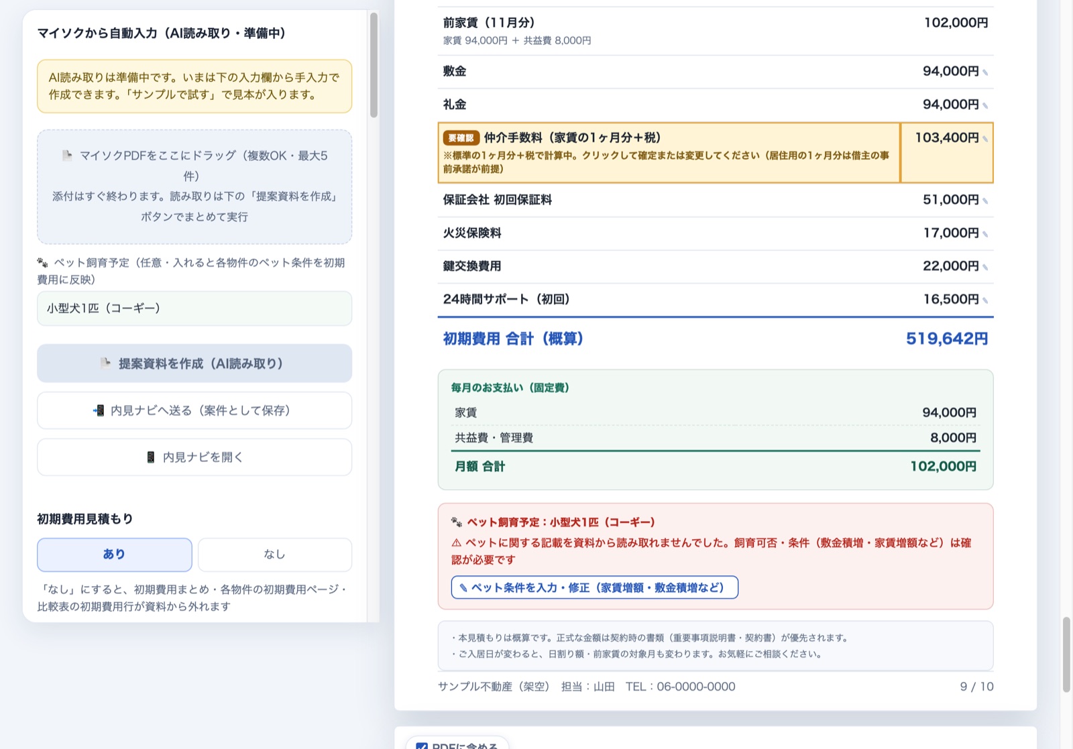Edit 火災保険料 17,000円 with its pencil icon

coord(985,234)
